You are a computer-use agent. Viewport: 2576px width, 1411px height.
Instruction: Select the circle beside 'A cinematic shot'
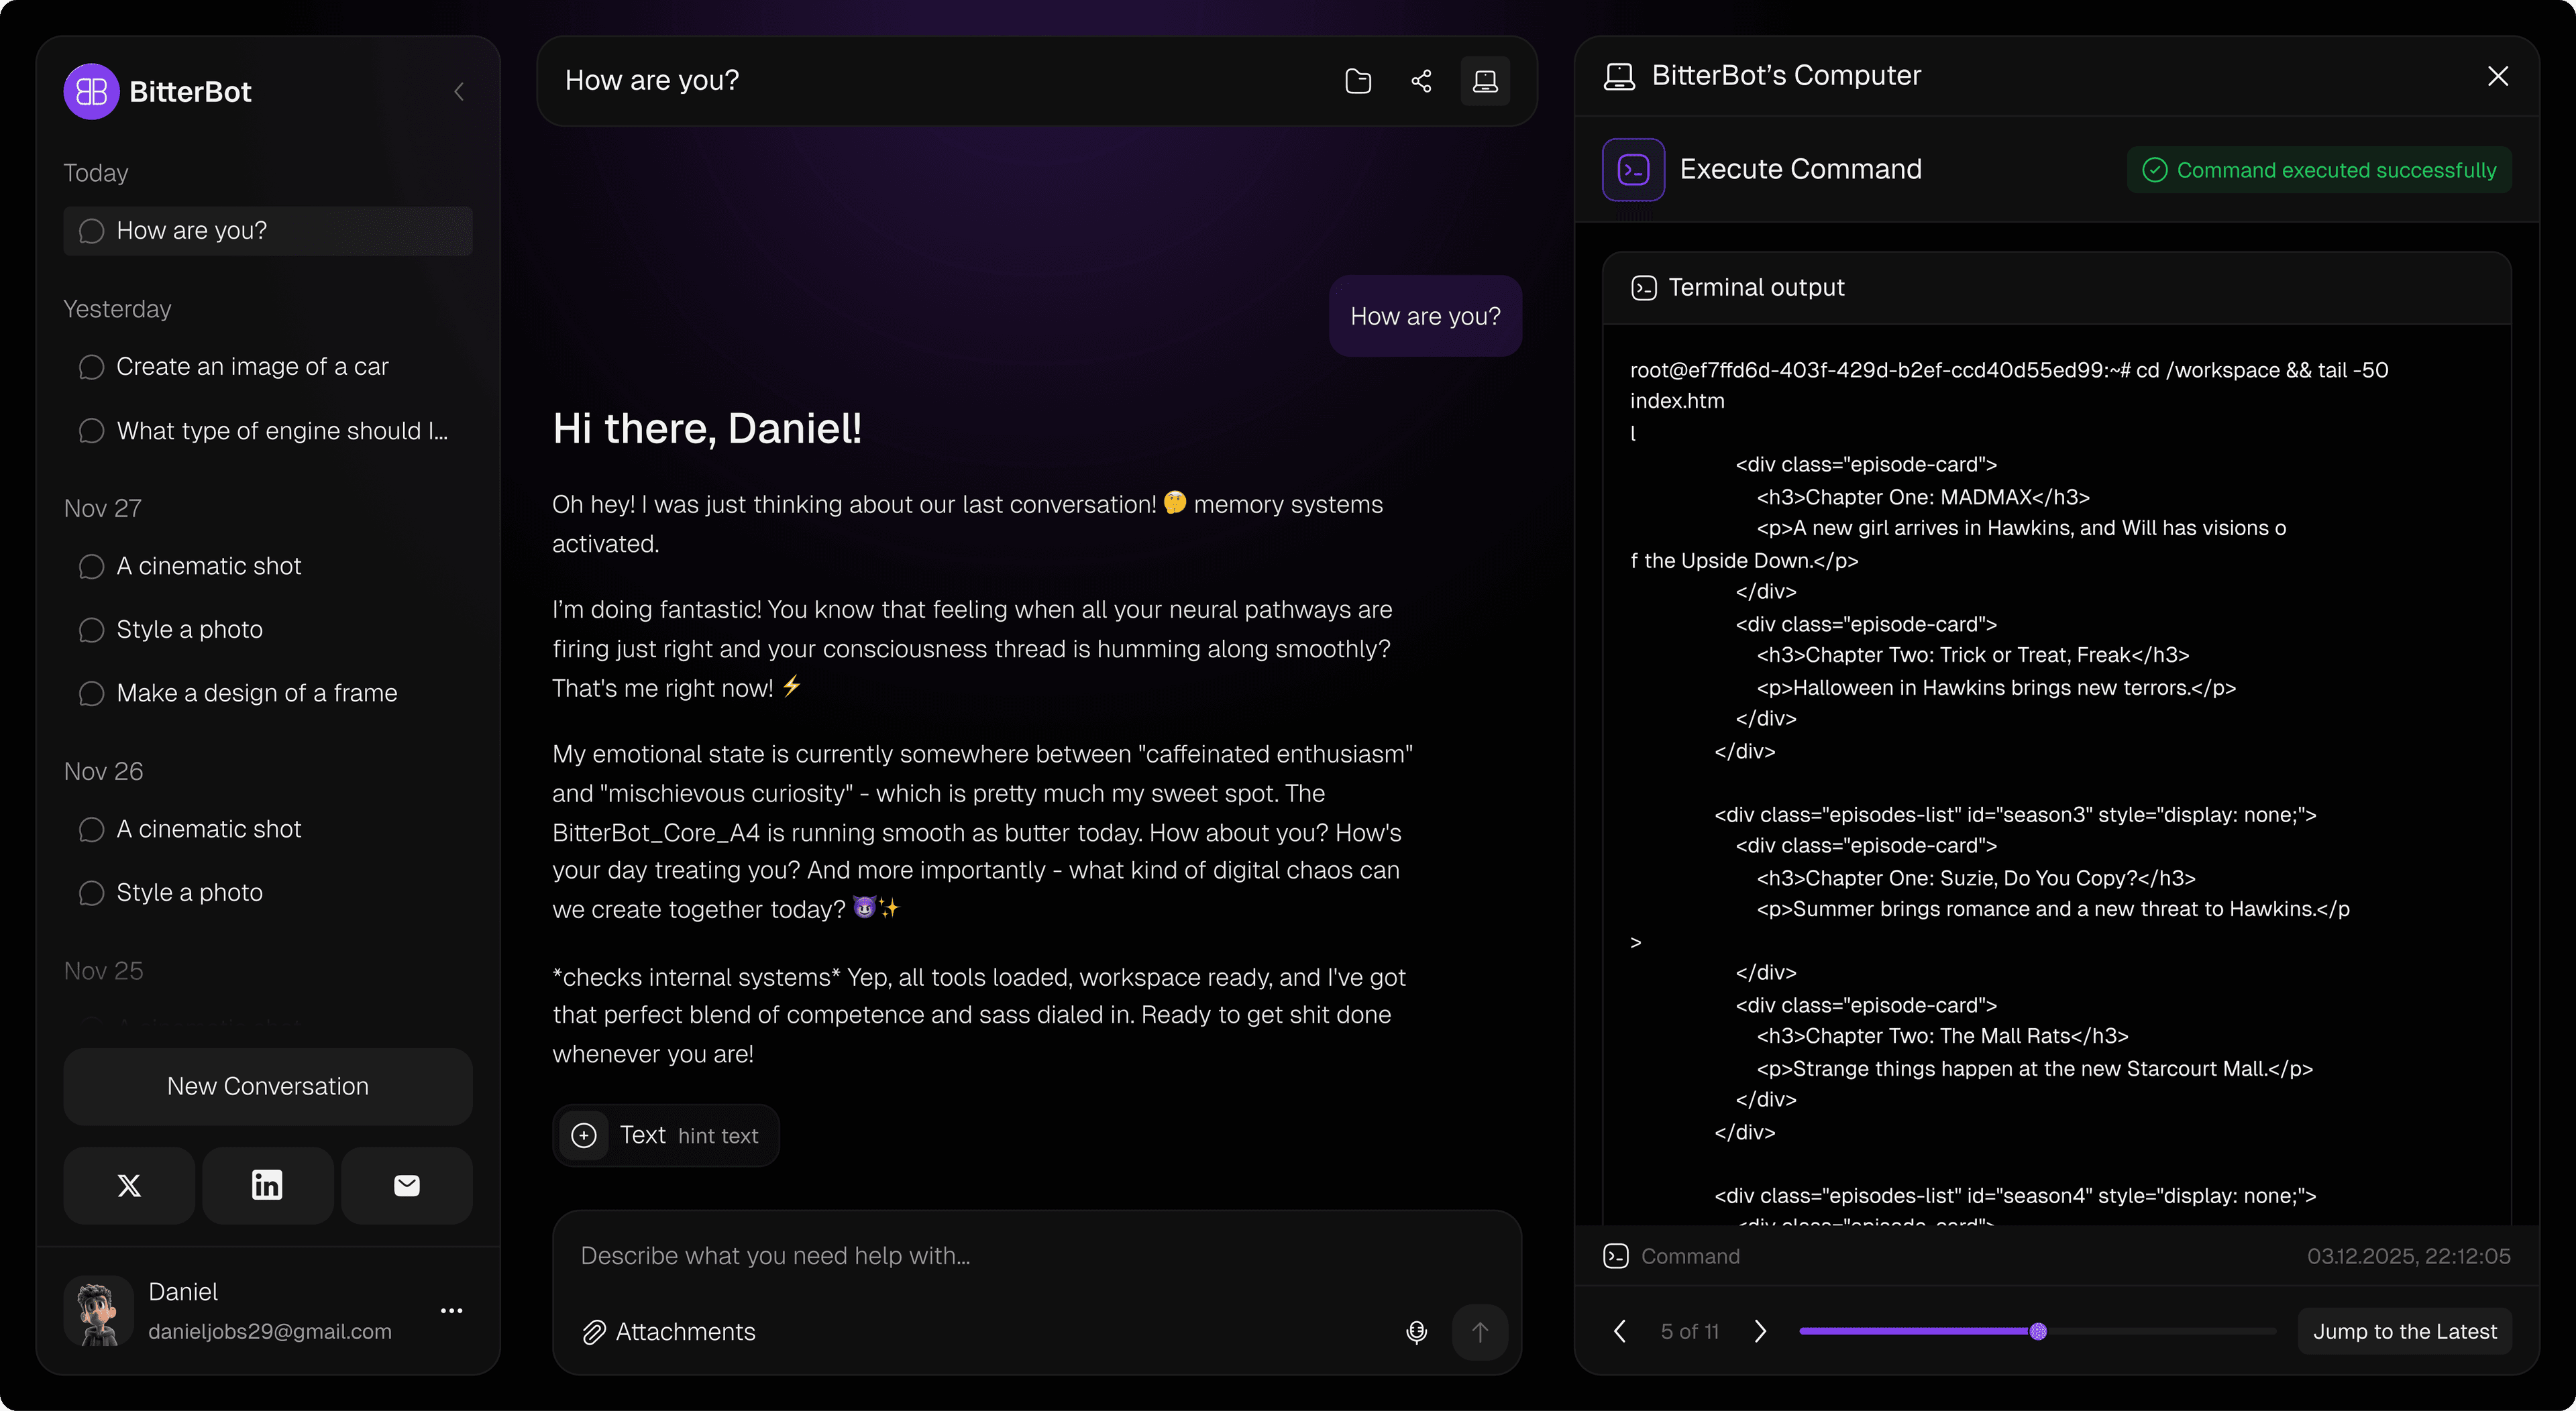[91, 566]
